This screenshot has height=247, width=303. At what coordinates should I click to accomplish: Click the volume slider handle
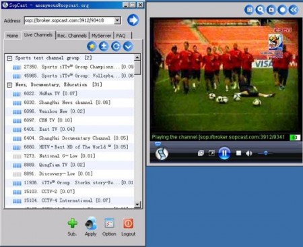point(266,153)
